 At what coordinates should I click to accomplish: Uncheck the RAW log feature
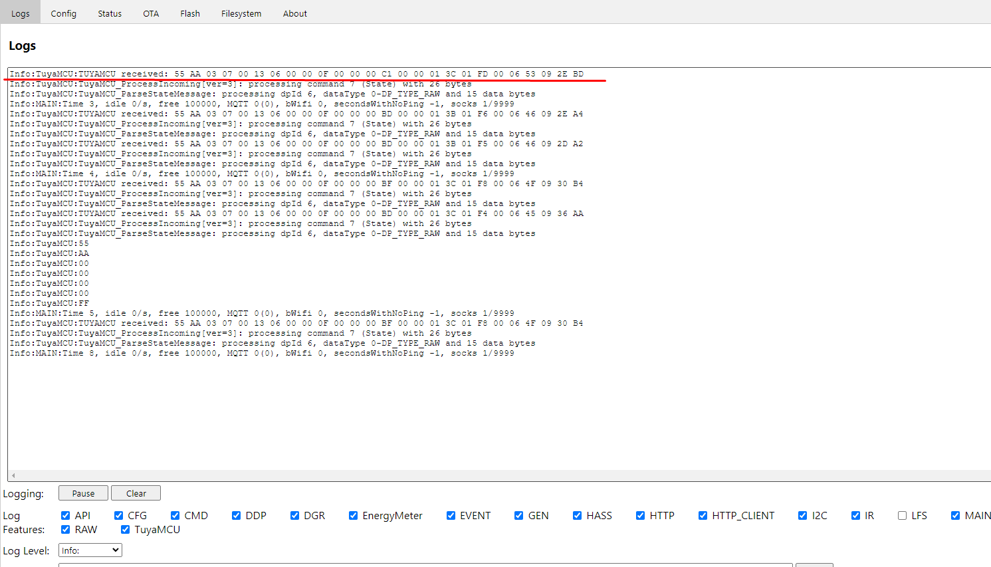click(65, 529)
